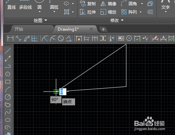Click the continue dimension icon
This screenshot has height=135, width=175.
tap(95, 38)
